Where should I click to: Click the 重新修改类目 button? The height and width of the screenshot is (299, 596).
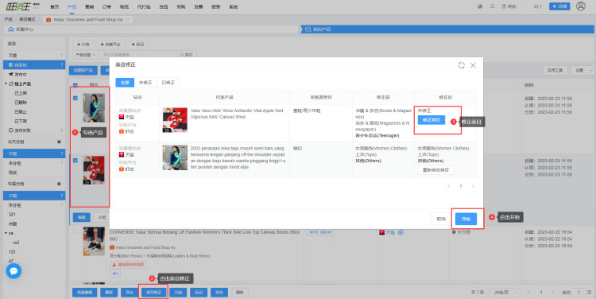point(435,170)
